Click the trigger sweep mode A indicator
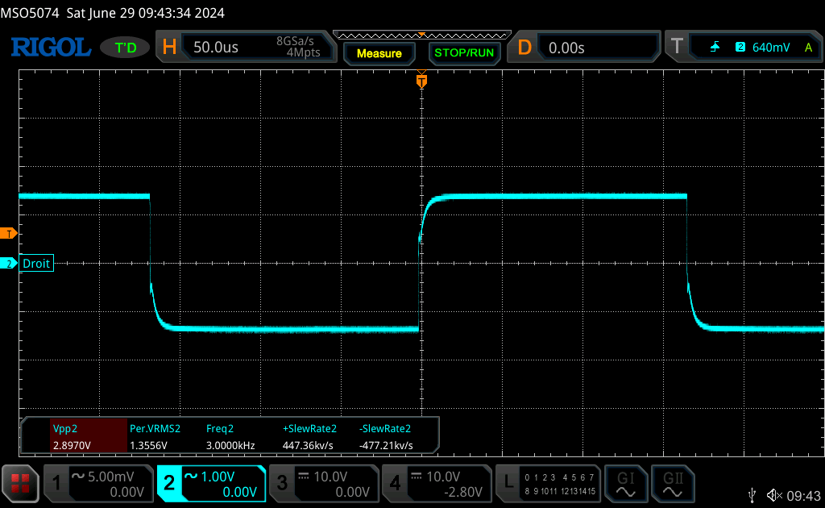The image size is (825, 508). point(808,48)
